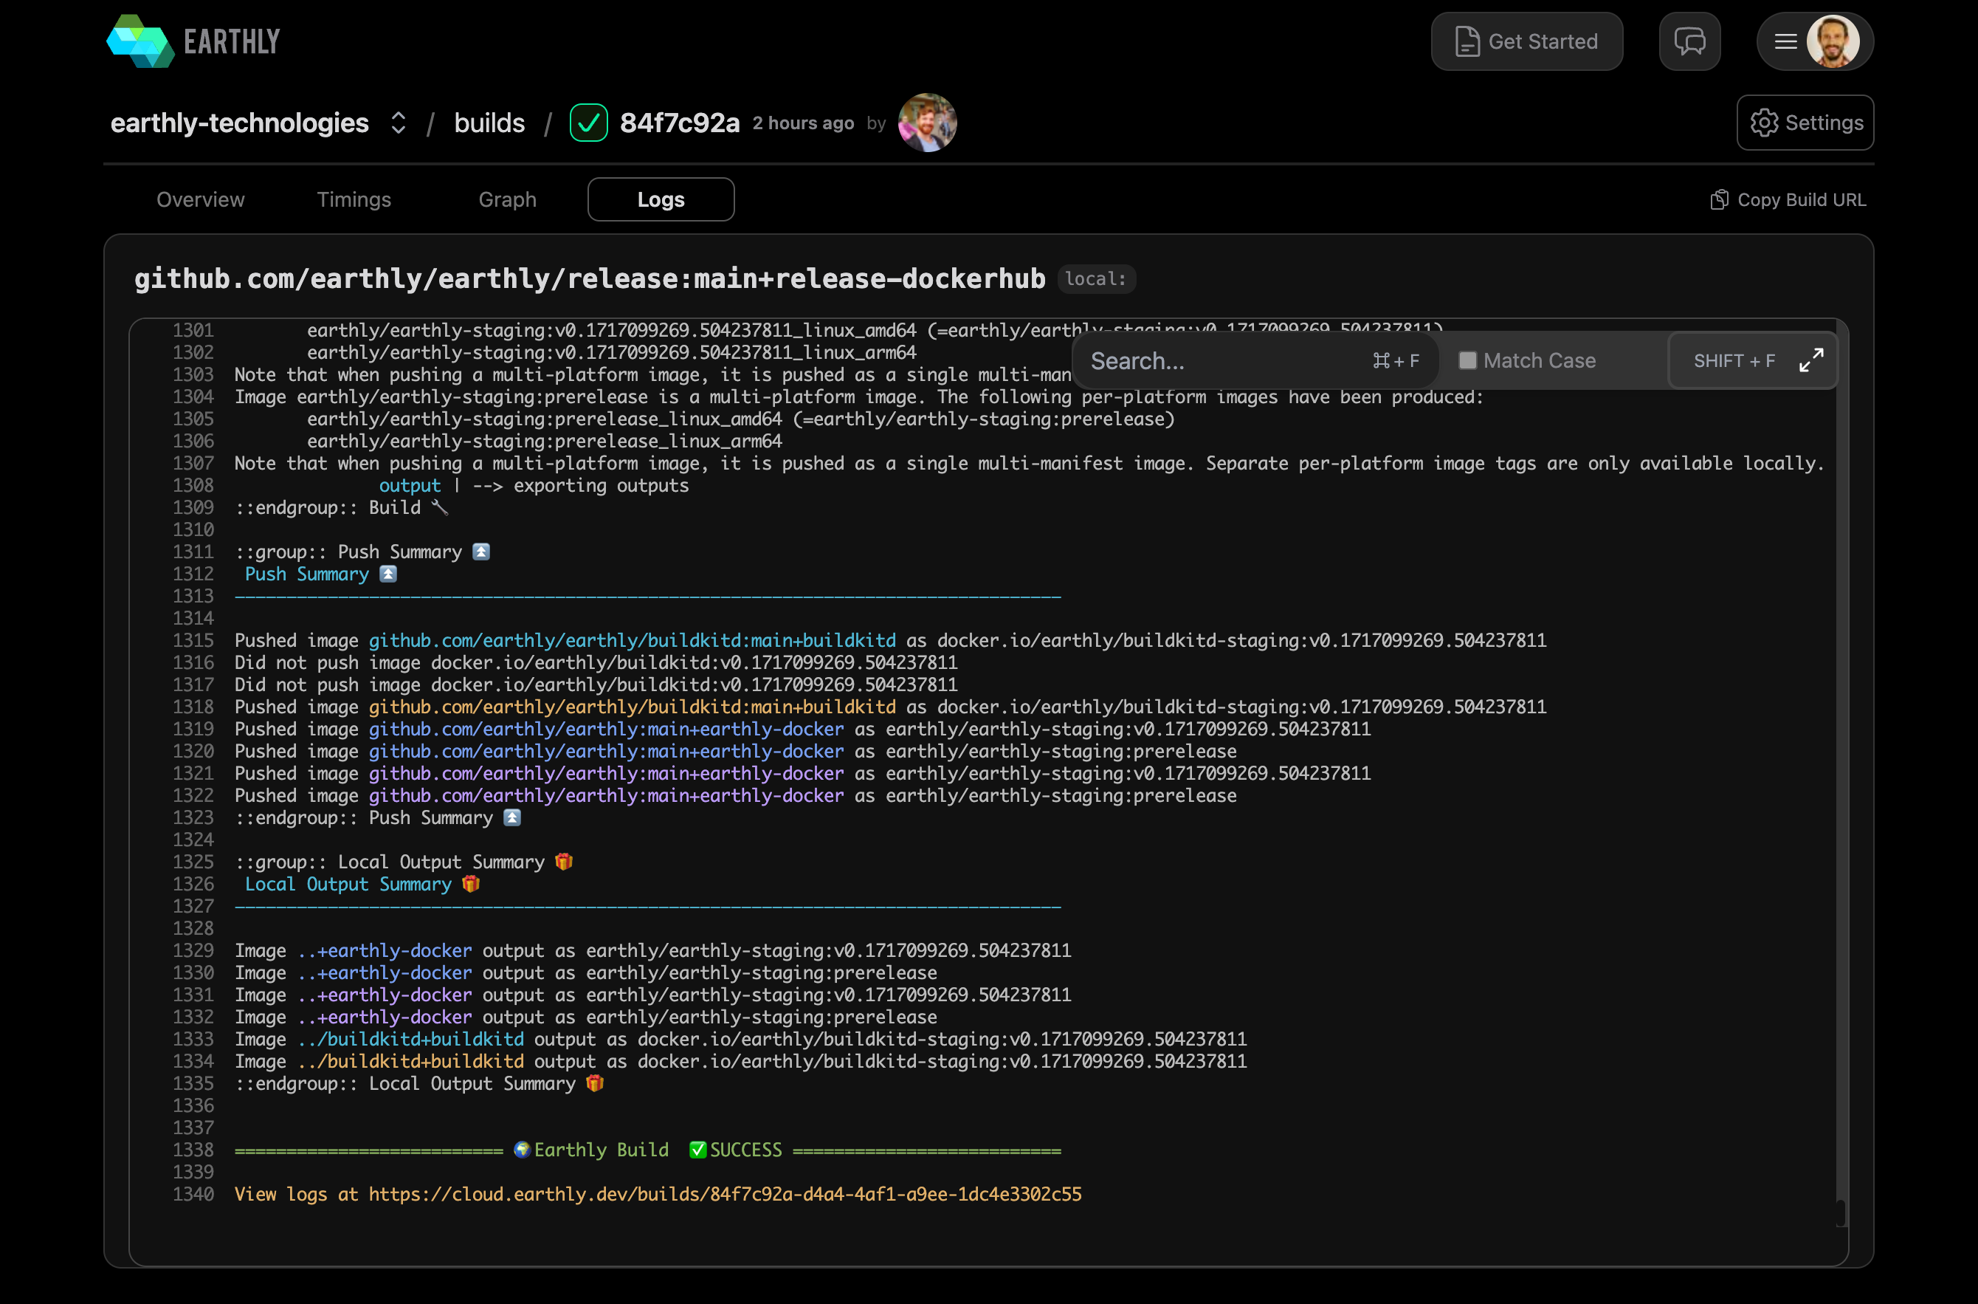
Task: Click the Earthly logo icon
Action: point(139,41)
